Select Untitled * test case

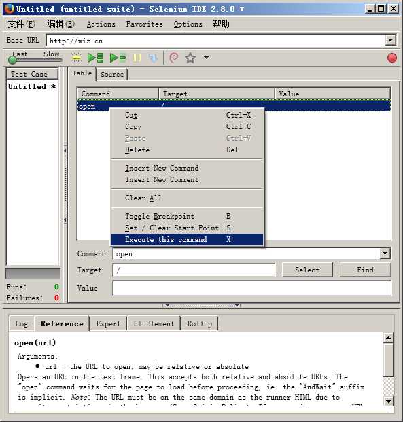[32, 87]
